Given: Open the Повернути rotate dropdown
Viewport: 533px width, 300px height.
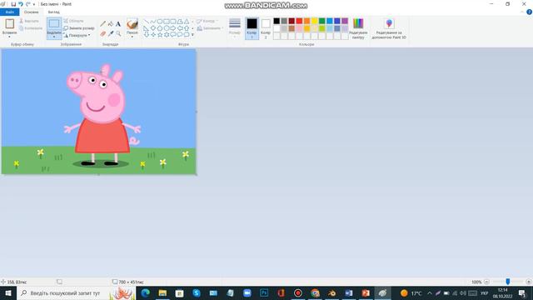Looking at the screenshot, I should [x=77, y=35].
